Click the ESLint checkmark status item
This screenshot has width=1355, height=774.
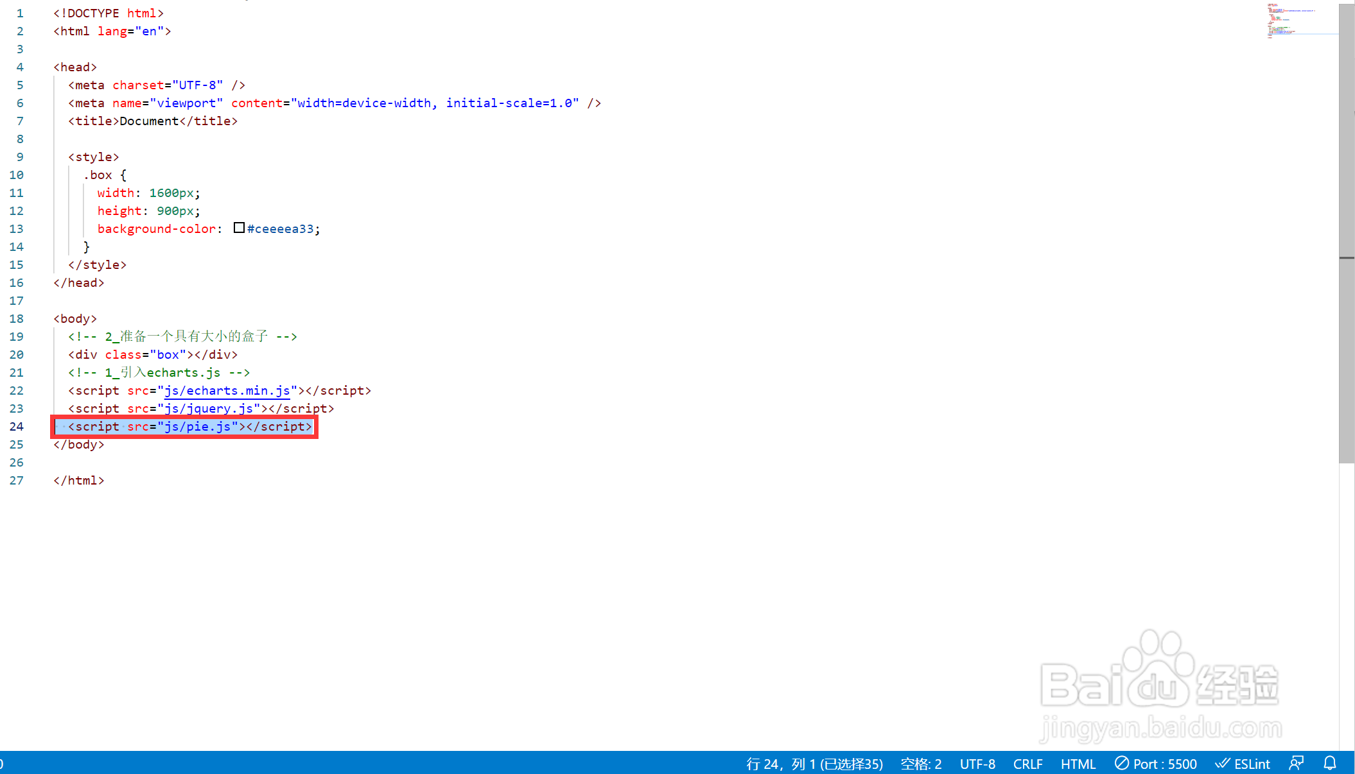1243,764
